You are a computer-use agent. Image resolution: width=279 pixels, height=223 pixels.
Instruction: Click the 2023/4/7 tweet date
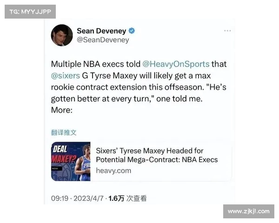88,198
